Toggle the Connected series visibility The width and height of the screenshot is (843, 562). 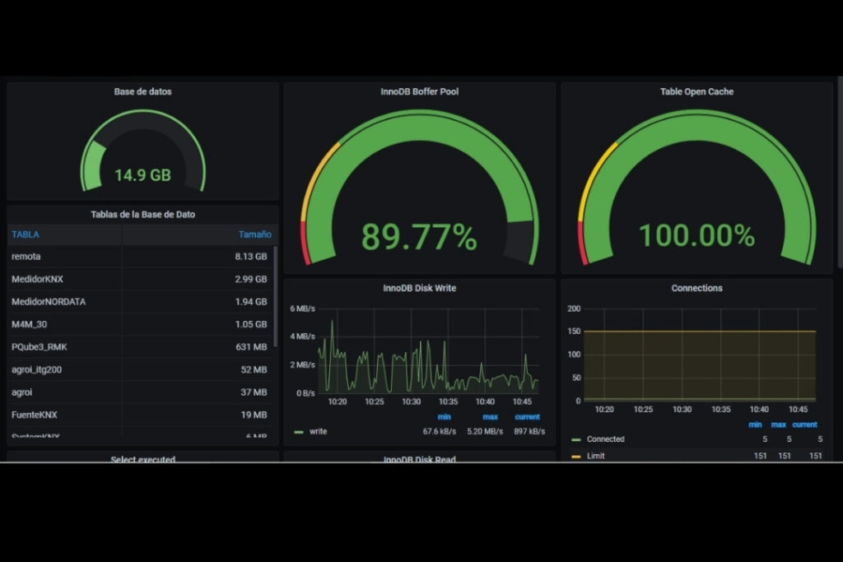pos(605,439)
